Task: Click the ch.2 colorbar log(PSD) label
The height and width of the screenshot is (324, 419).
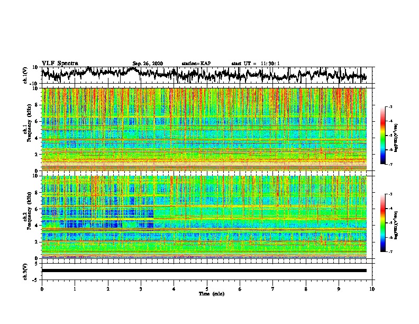Action: click(x=396, y=226)
